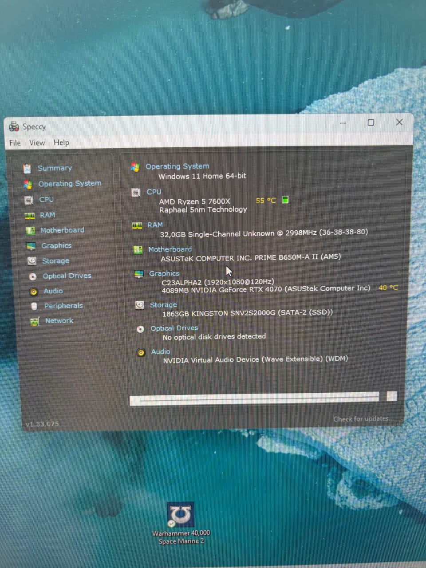Open the Audio heading link in summary
This screenshot has height=568, width=426.
pyautogui.click(x=161, y=352)
